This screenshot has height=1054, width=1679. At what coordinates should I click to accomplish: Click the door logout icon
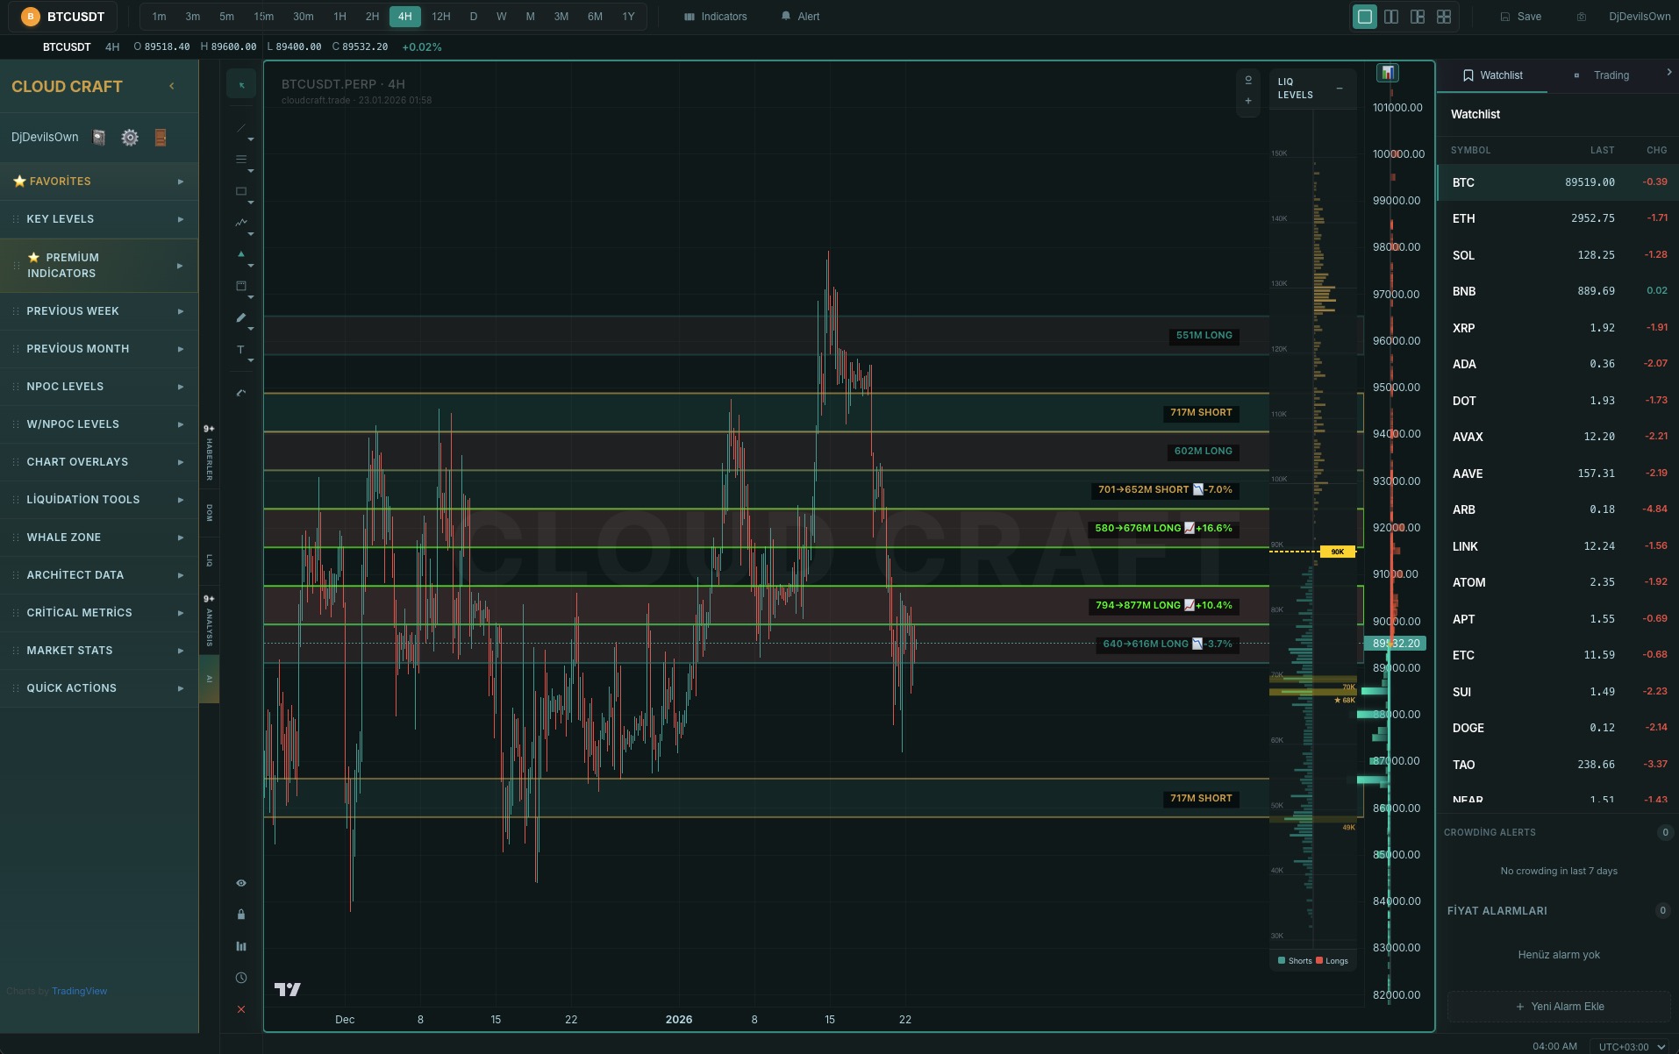[161, 137]
